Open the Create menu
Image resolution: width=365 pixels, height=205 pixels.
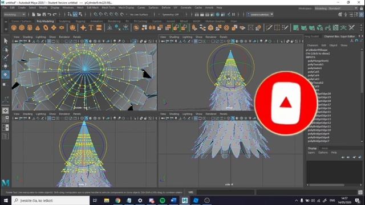click(22, 7)
